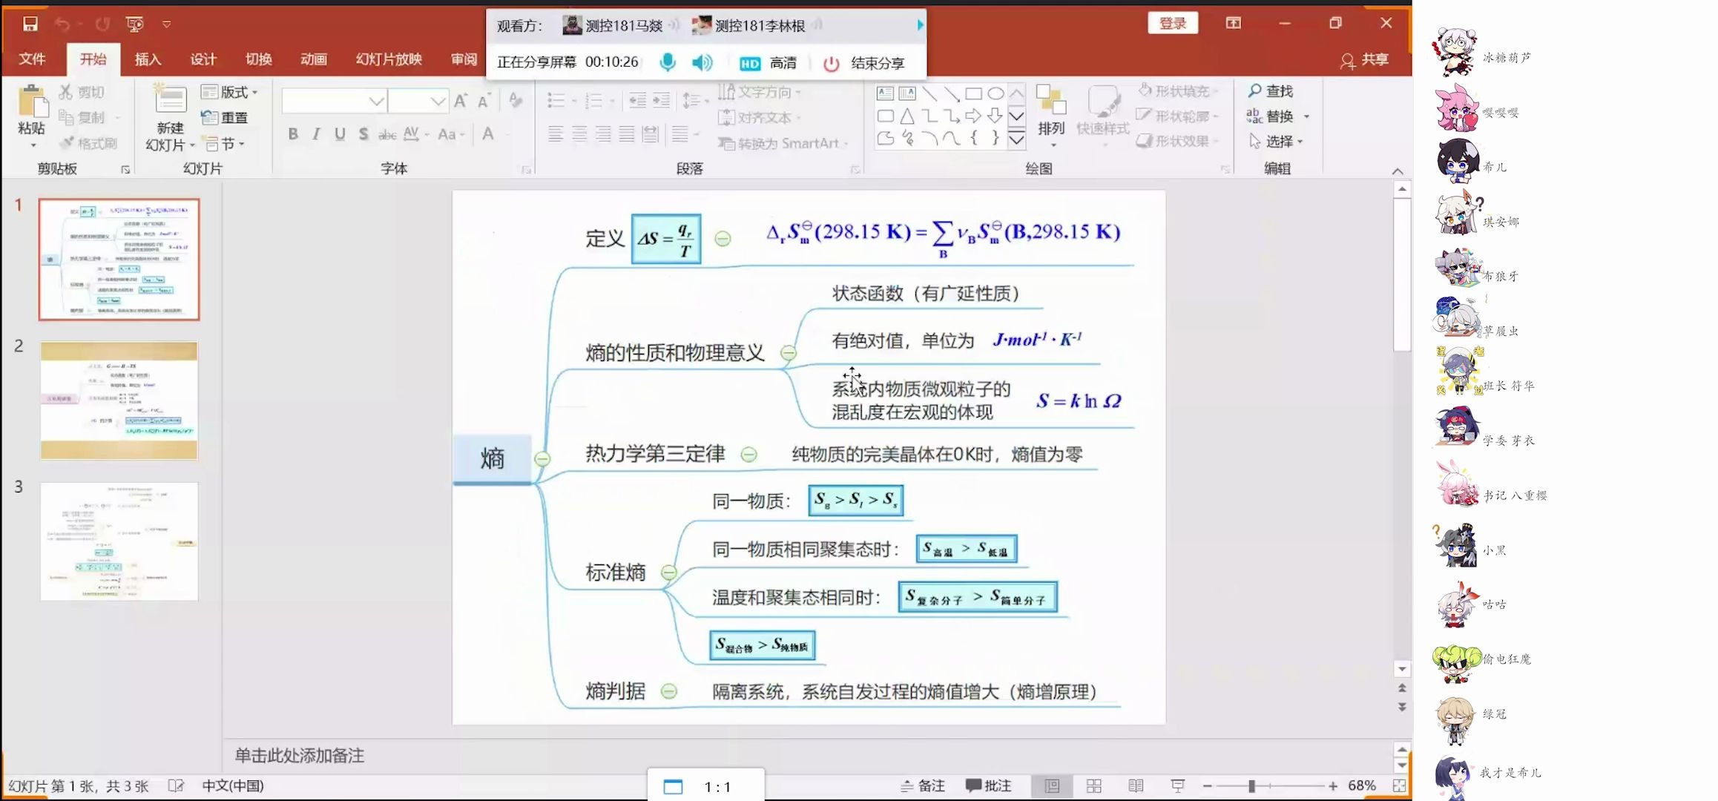
Task: Toggle Italic formatting
Action: 316,134
